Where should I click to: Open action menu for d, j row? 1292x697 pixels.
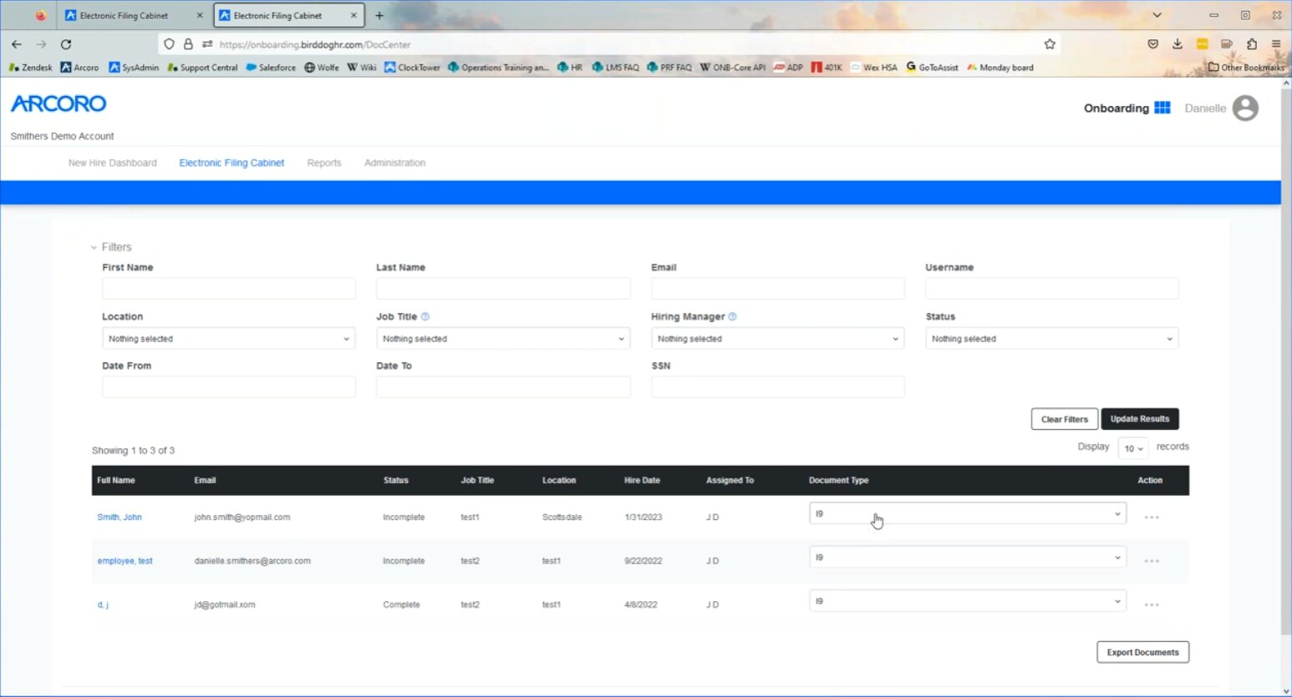(x=1151, y=605)
